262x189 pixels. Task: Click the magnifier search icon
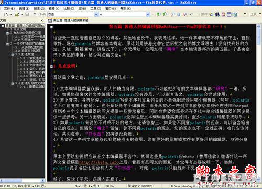click(173, 15)
